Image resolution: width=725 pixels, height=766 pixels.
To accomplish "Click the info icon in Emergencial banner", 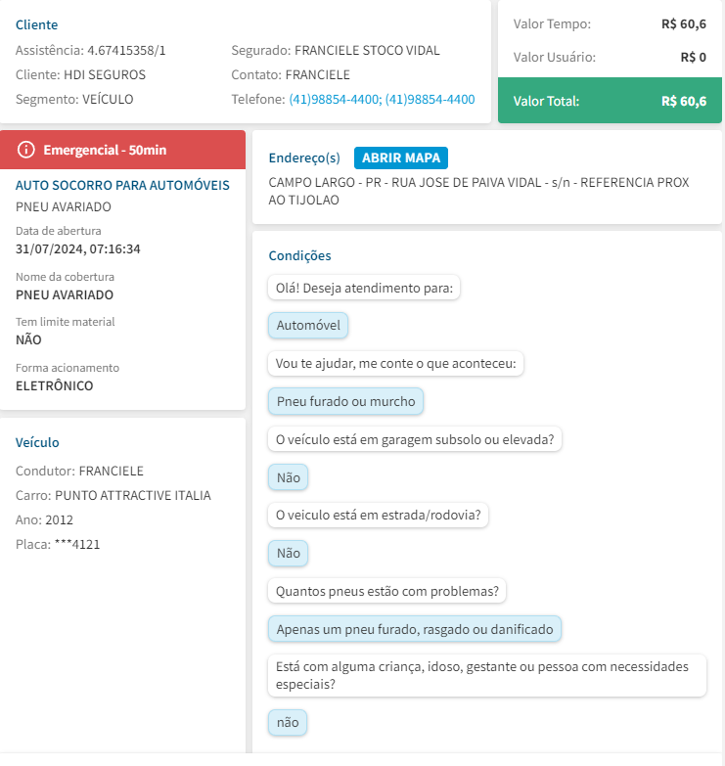I will 26,150.
